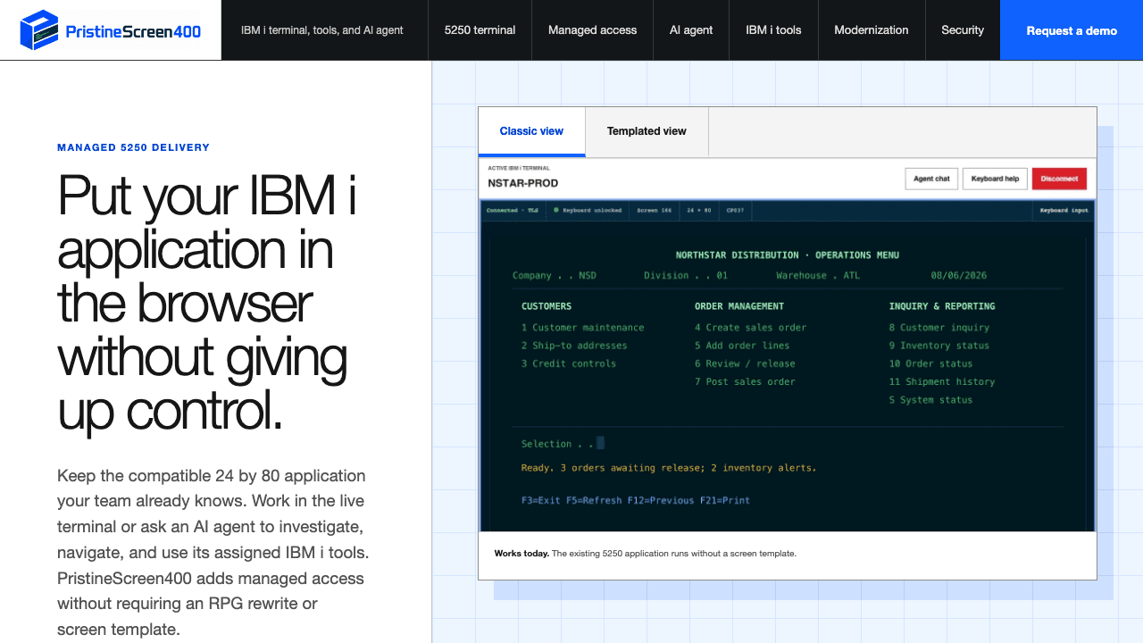Select '8 Customer inquiry' menu line
Screen dimensions: 1143x643
(x=939, y=328)
